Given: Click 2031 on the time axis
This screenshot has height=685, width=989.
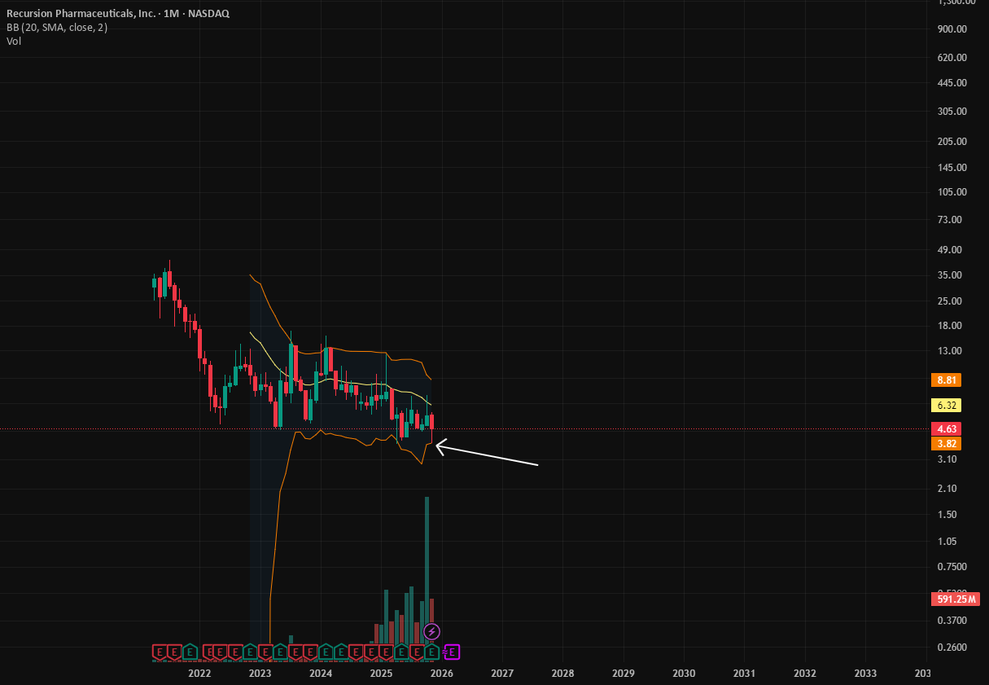Looking at the screenshot, I should (745, 674).
